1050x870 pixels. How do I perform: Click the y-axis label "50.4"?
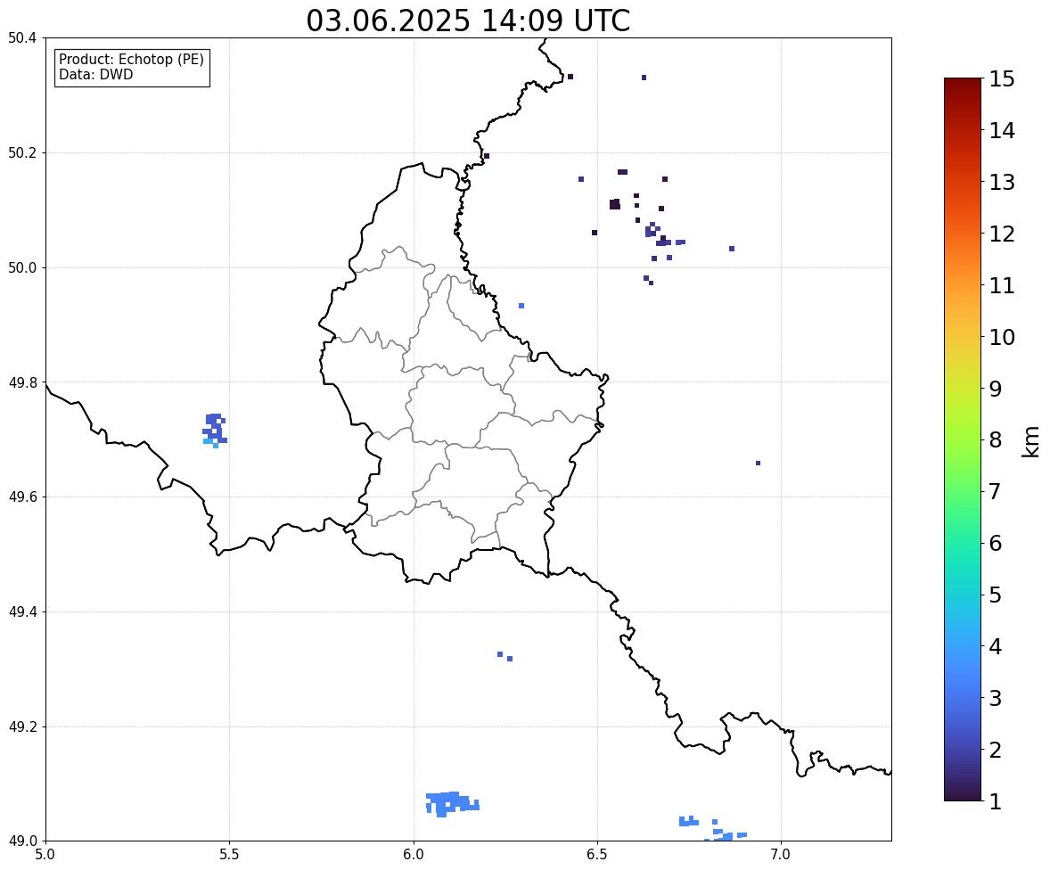21,38
